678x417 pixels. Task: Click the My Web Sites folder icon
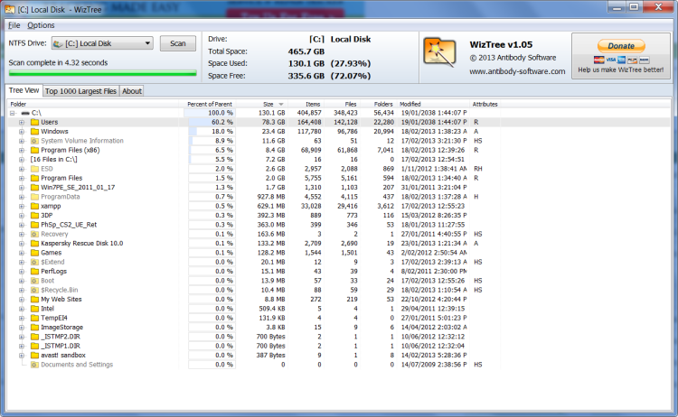(x=35, y=299)
